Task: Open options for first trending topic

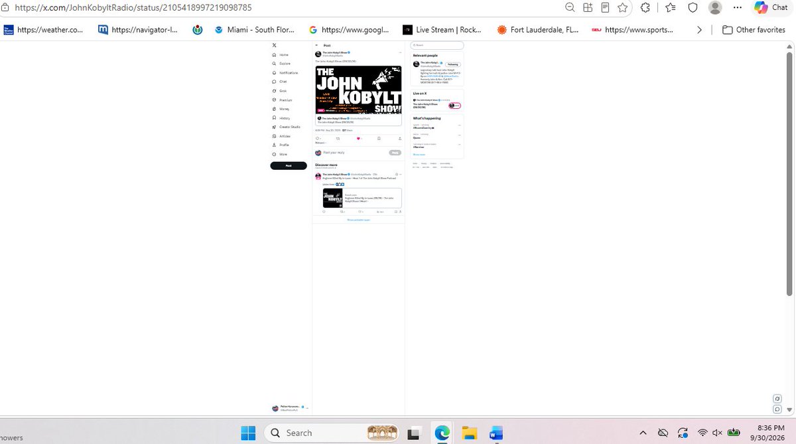Action: coord(459,125)
